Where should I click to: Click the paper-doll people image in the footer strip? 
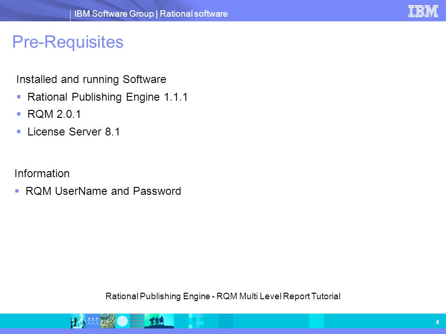[93, 321]
